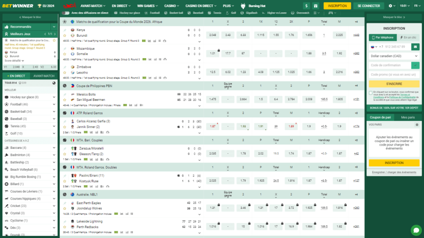Open Enregistrer / charger des événements link
Viewport: 424px width, 238px height.
pyautogui.click(x=394, y=172)
